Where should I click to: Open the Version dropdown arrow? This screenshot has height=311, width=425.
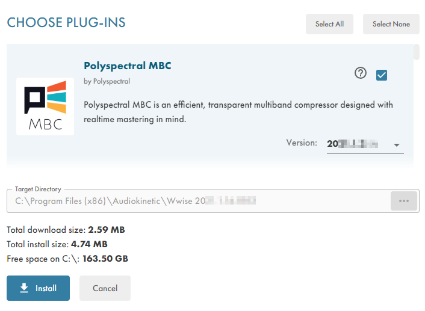point(397,145)
